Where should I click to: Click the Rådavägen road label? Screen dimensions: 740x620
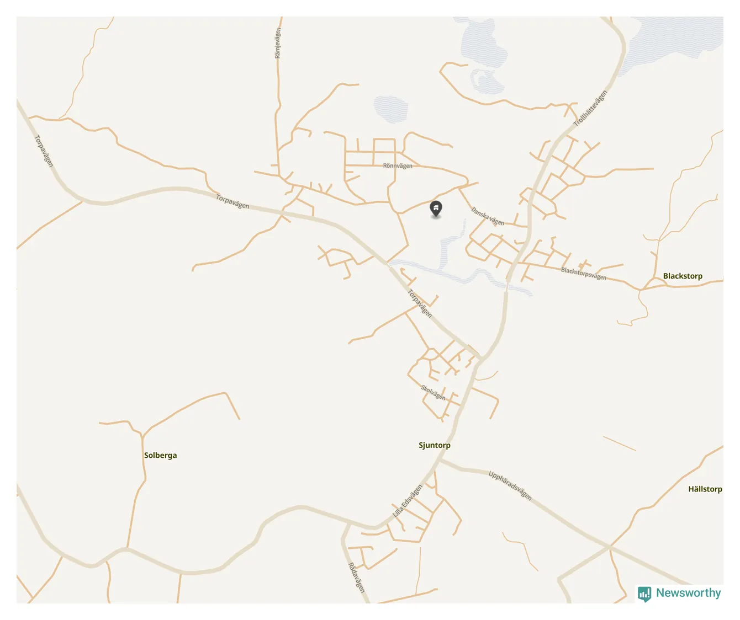point(357,578)
